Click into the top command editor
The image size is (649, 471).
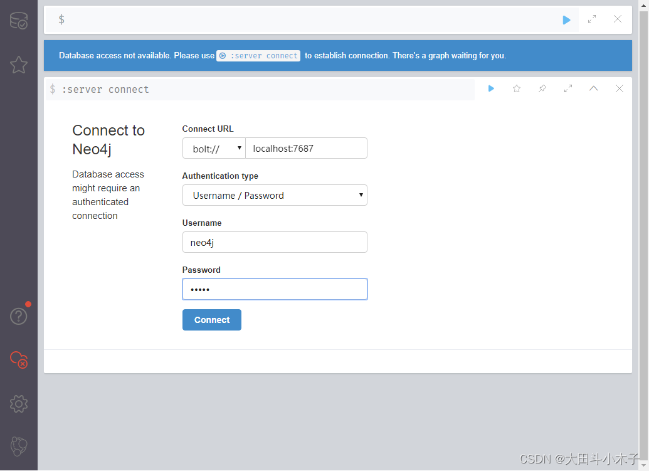[310, 20]
